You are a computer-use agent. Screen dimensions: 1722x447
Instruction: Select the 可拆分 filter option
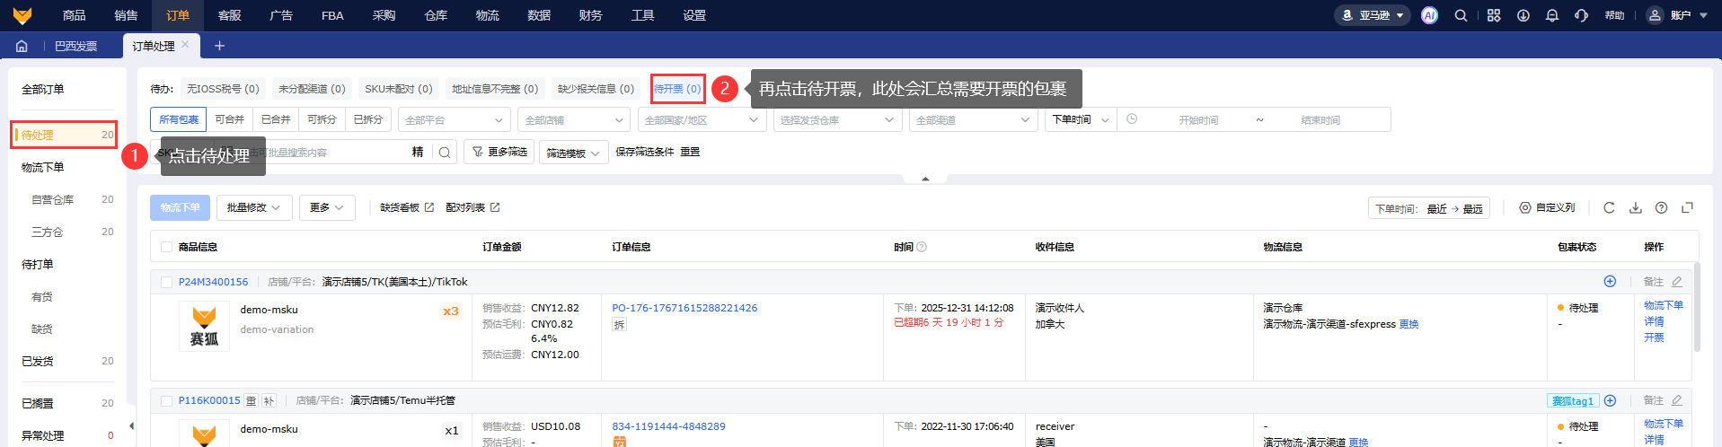322,119
